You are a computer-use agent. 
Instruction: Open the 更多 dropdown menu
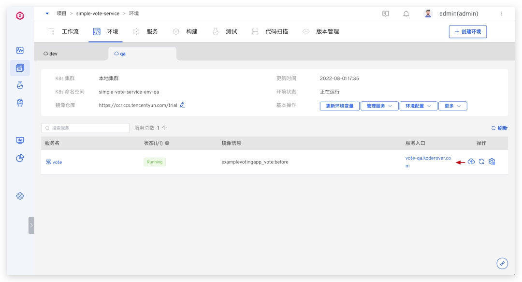click(452, 106)
